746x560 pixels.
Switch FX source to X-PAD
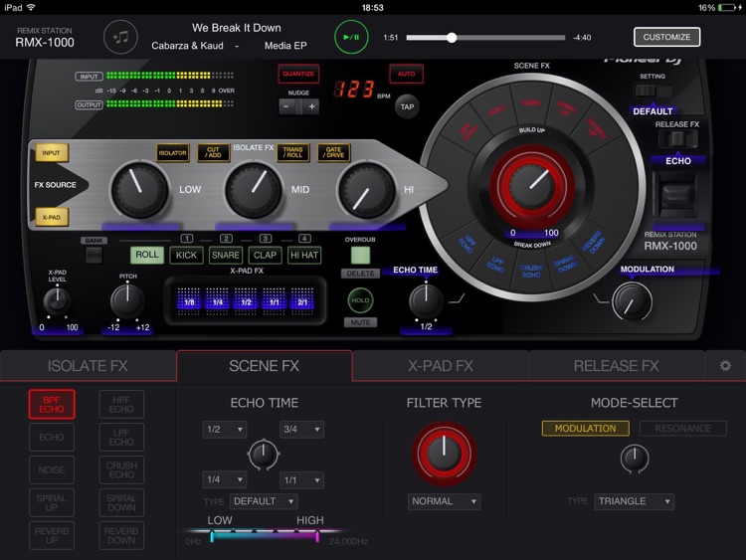tap(52, 217)
